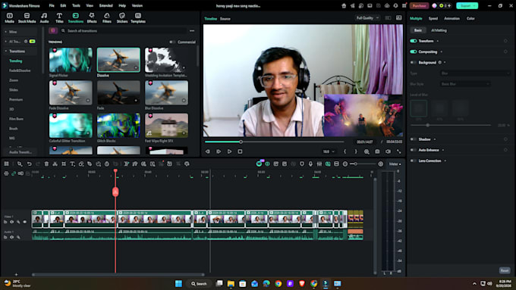516x290 pixels.
Task: Open the Stock Media panel
Action: [27, 17]
